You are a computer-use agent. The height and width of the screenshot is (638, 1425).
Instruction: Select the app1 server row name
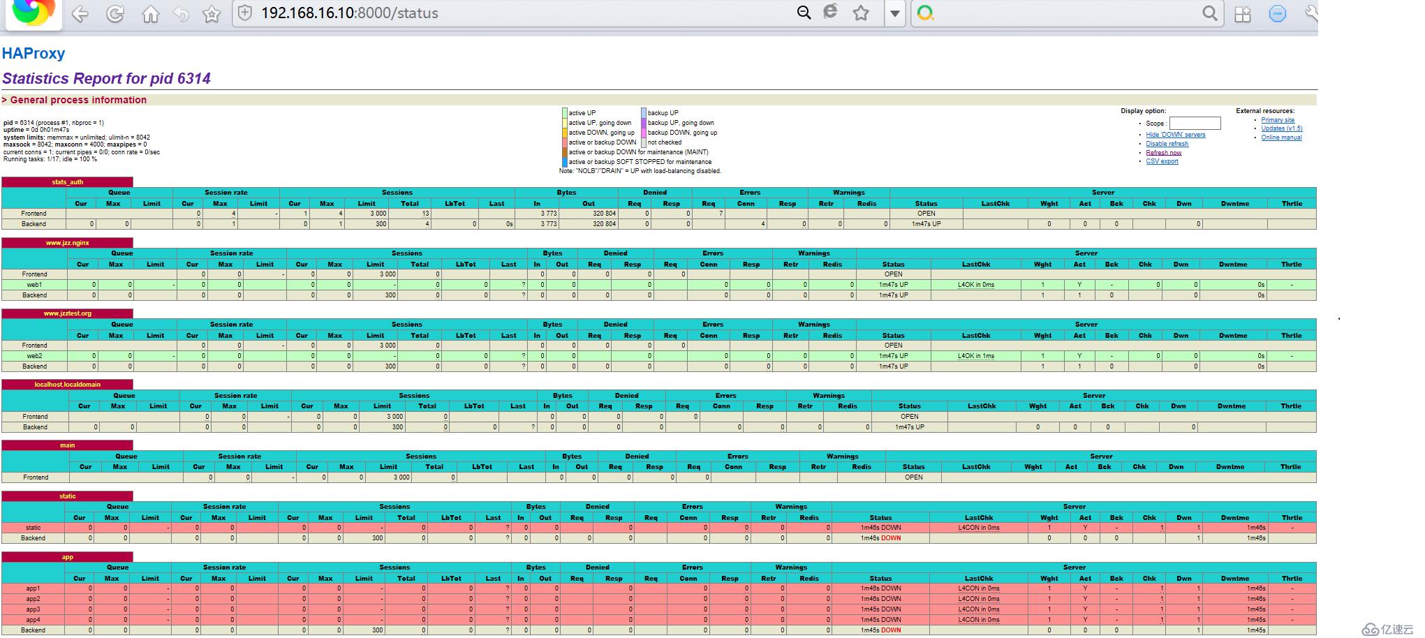33,588
